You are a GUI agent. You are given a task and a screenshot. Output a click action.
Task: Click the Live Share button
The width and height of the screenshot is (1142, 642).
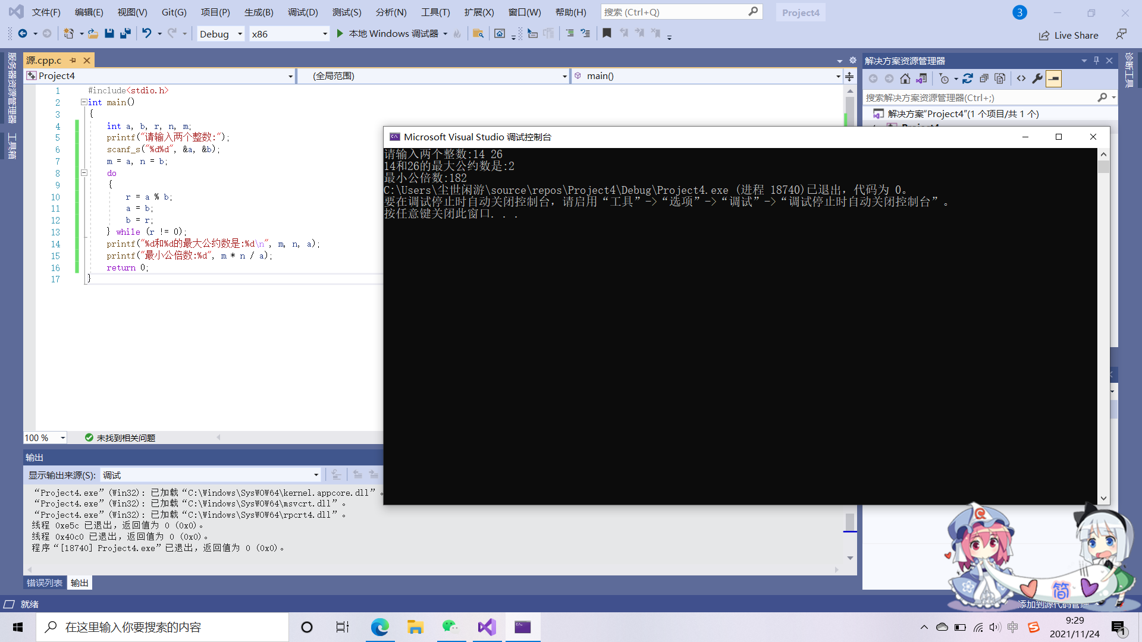pos(1069,35)
